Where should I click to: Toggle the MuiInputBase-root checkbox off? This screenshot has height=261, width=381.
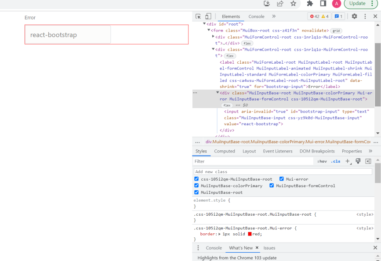[196, 192]
